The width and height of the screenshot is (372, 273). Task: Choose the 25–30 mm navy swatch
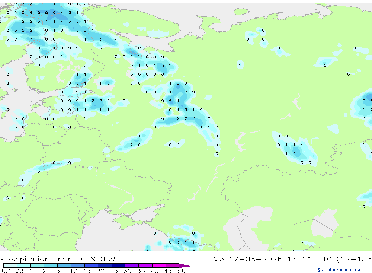118,266
